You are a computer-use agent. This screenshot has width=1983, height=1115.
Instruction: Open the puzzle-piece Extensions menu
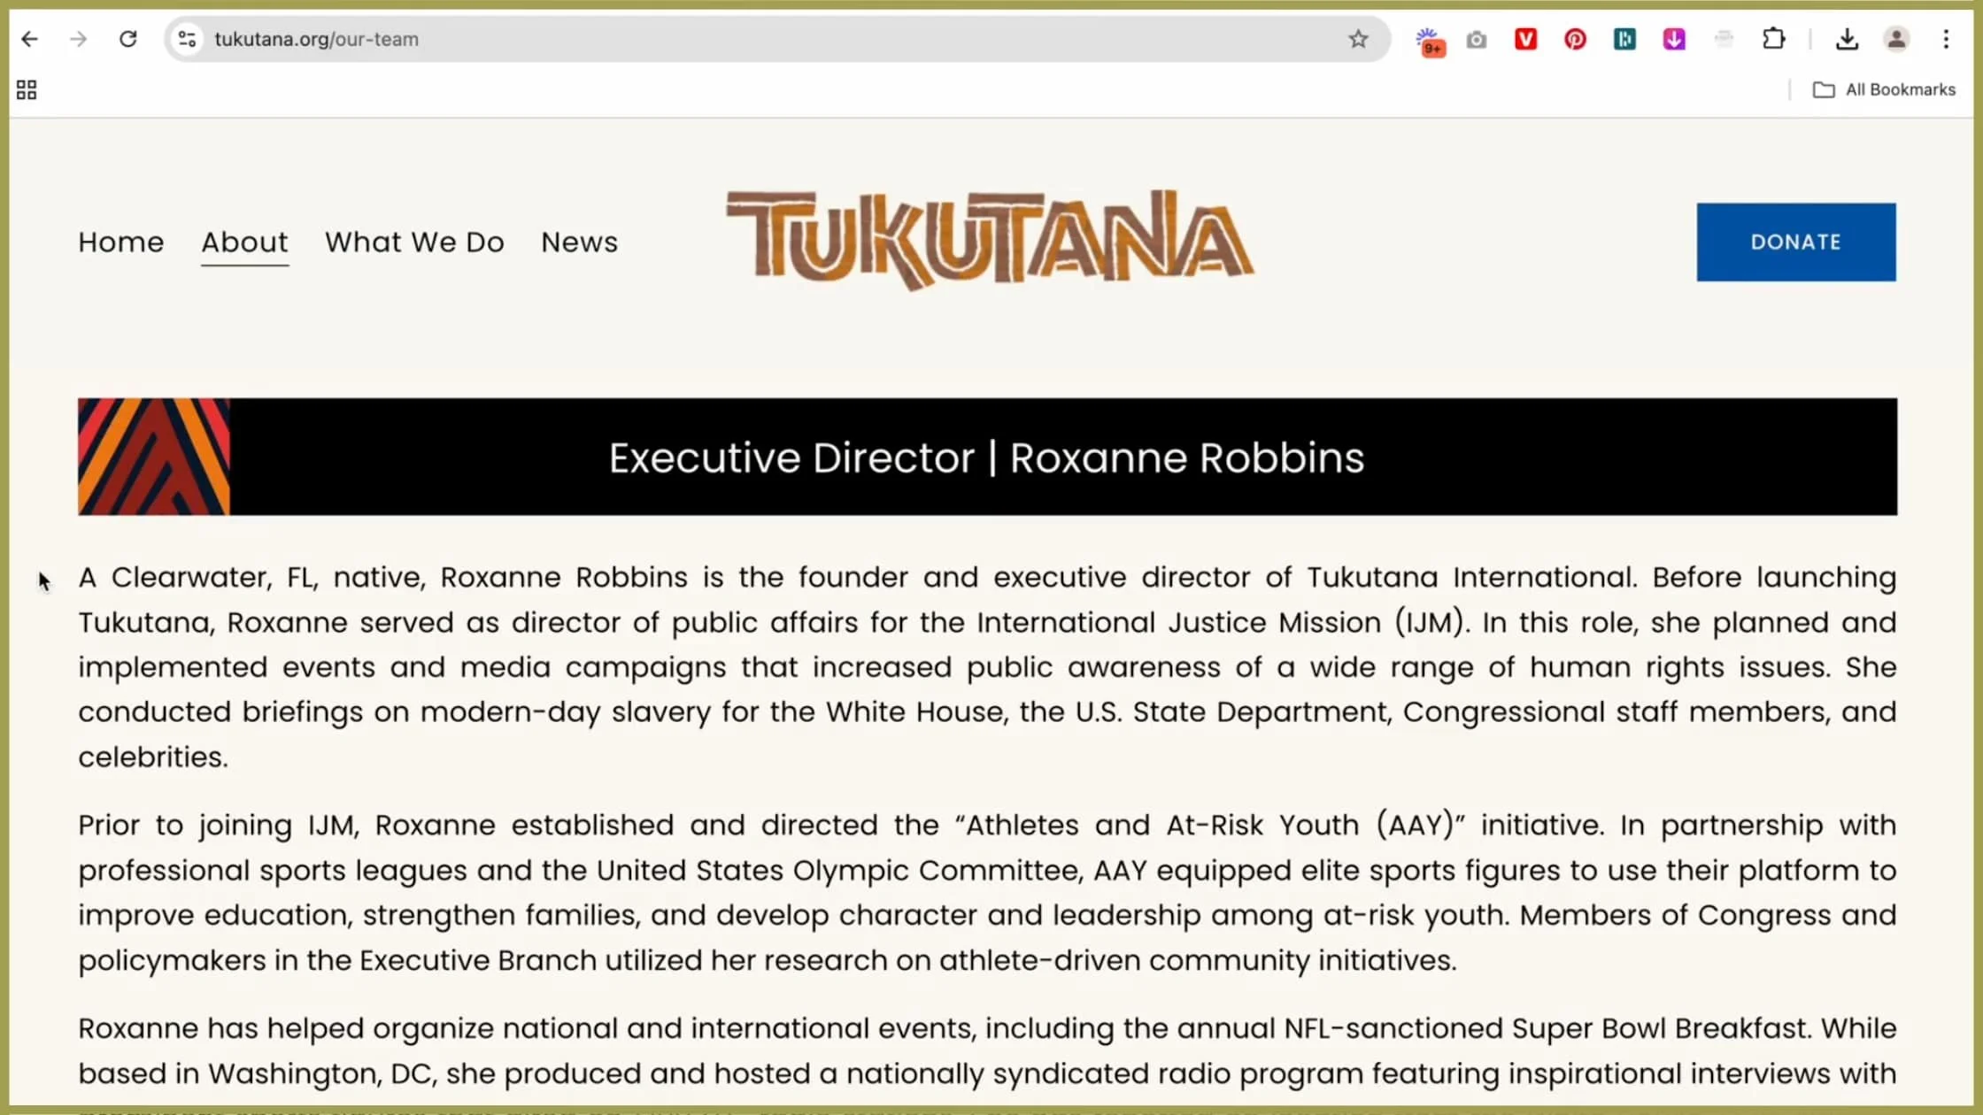click(x=1773, y=39)
